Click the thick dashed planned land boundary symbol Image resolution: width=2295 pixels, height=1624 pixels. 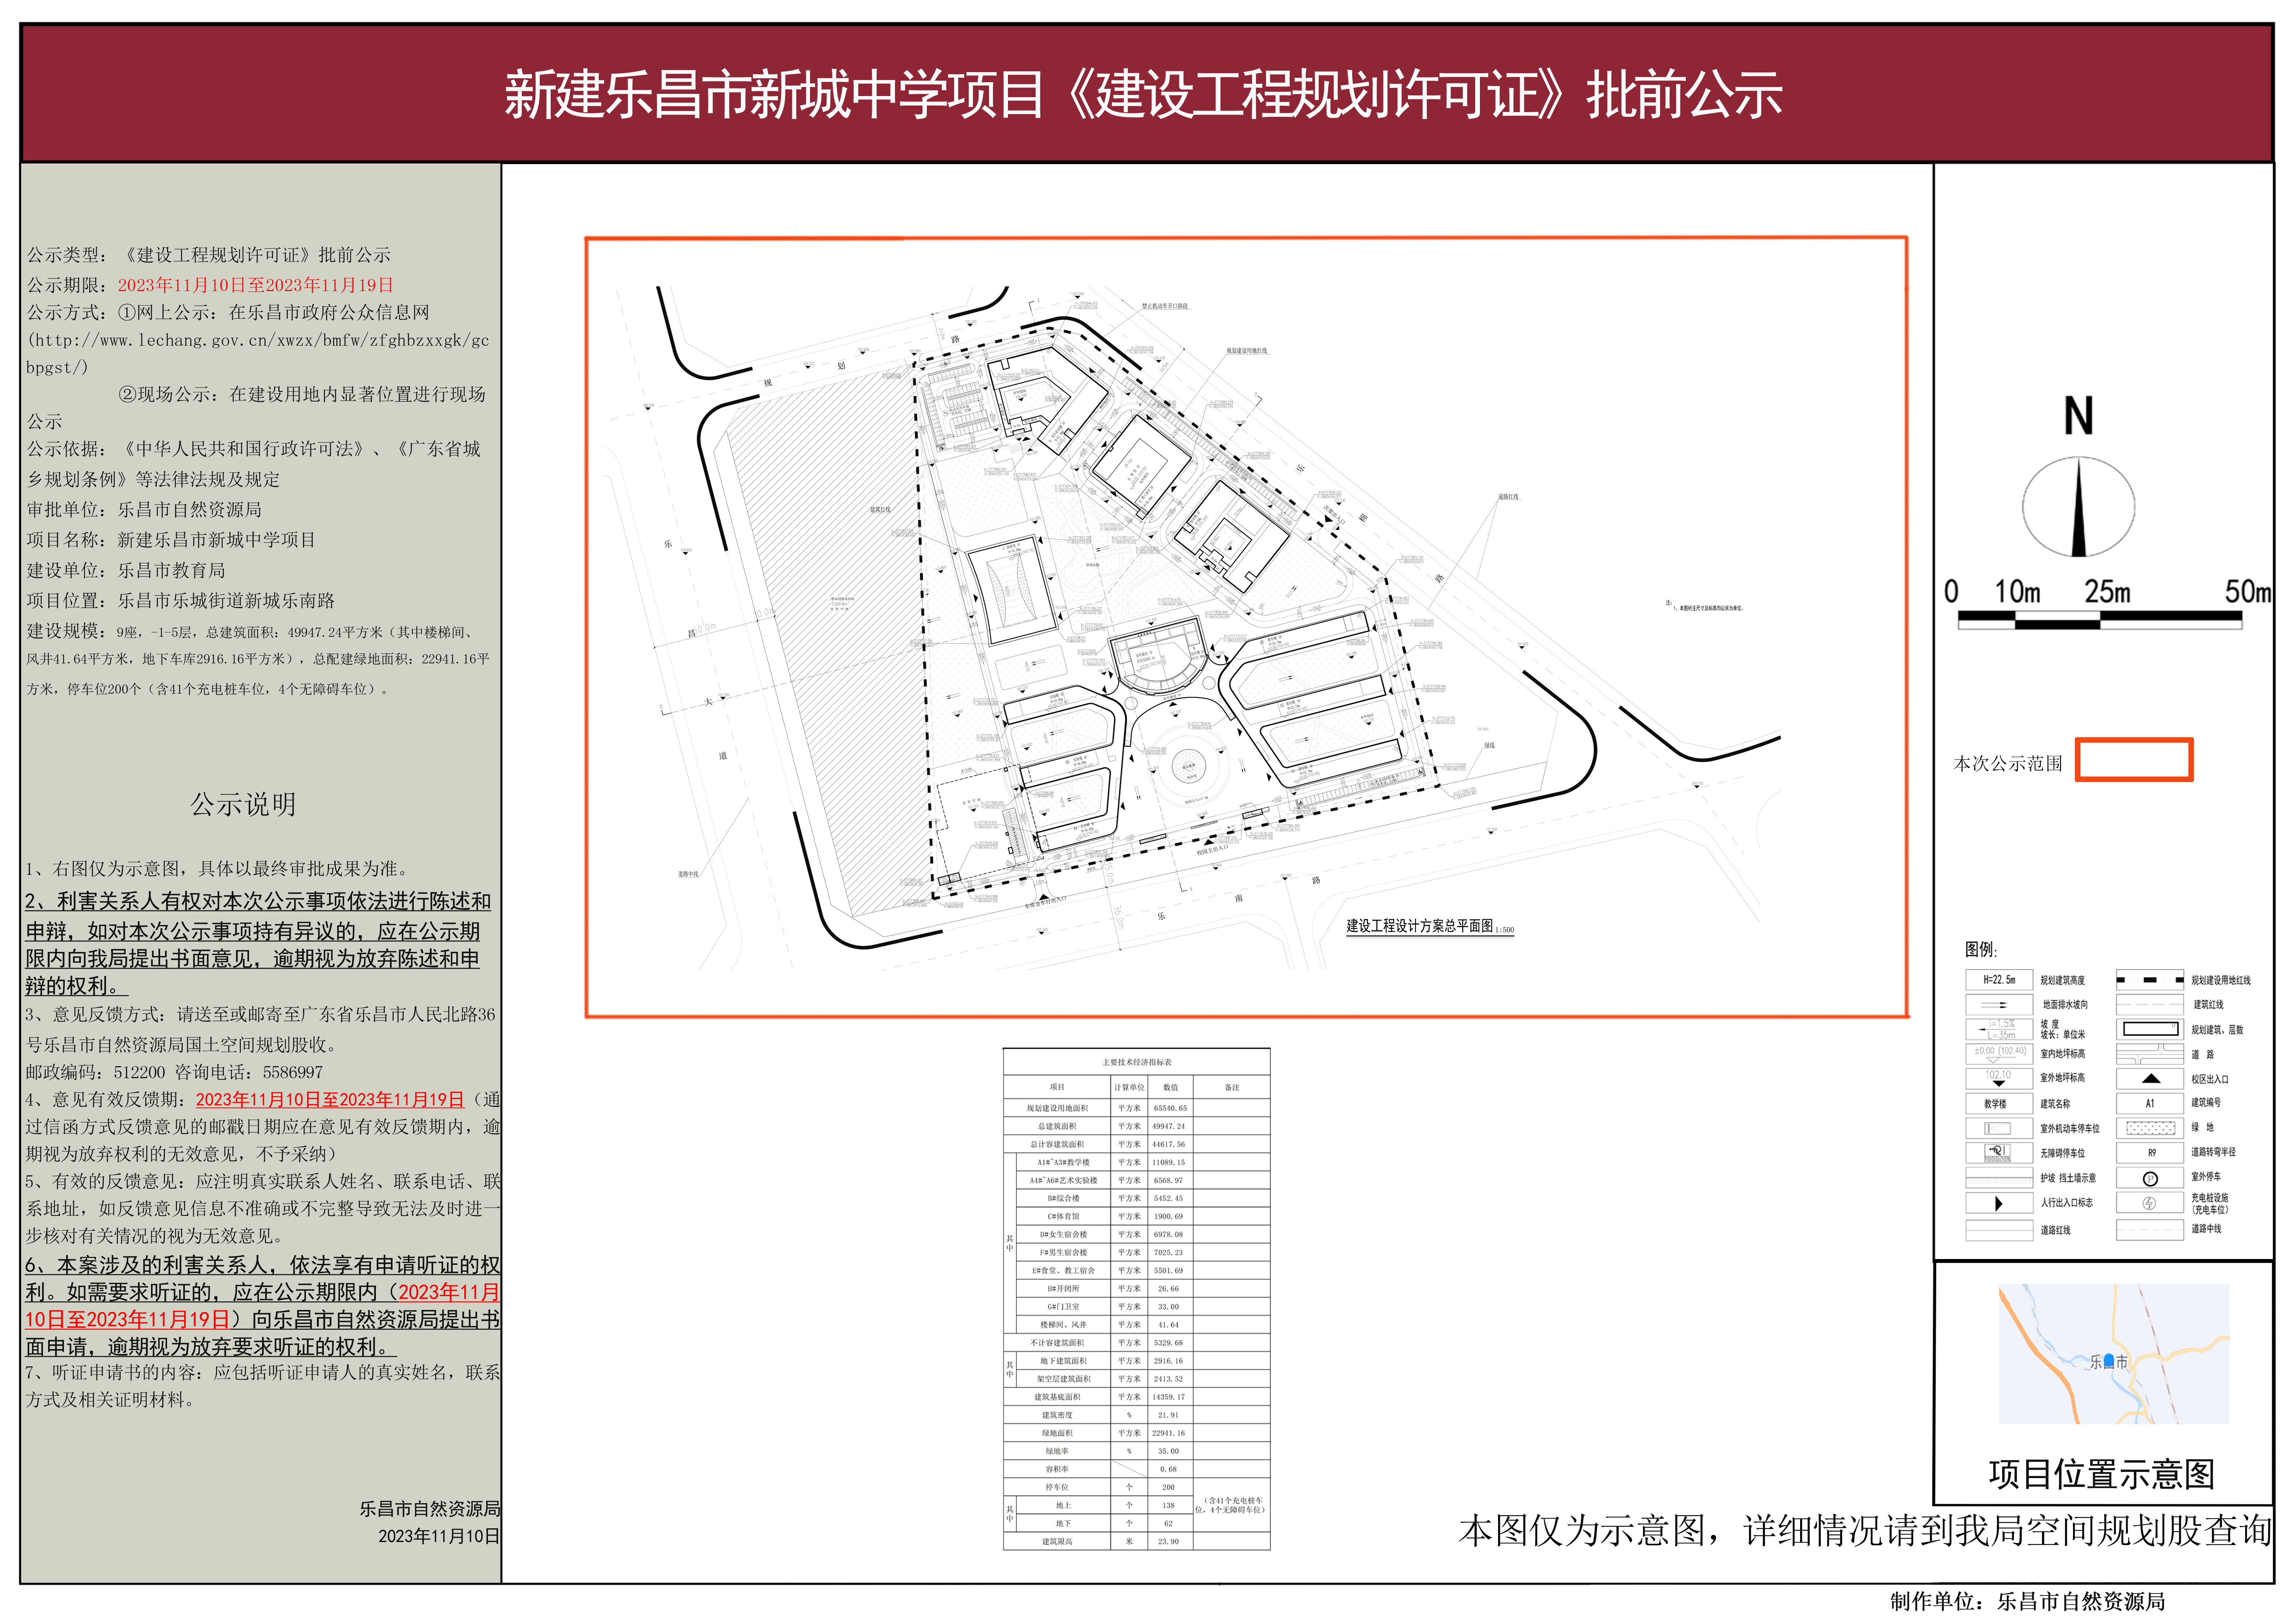[x=2150, y=980]
